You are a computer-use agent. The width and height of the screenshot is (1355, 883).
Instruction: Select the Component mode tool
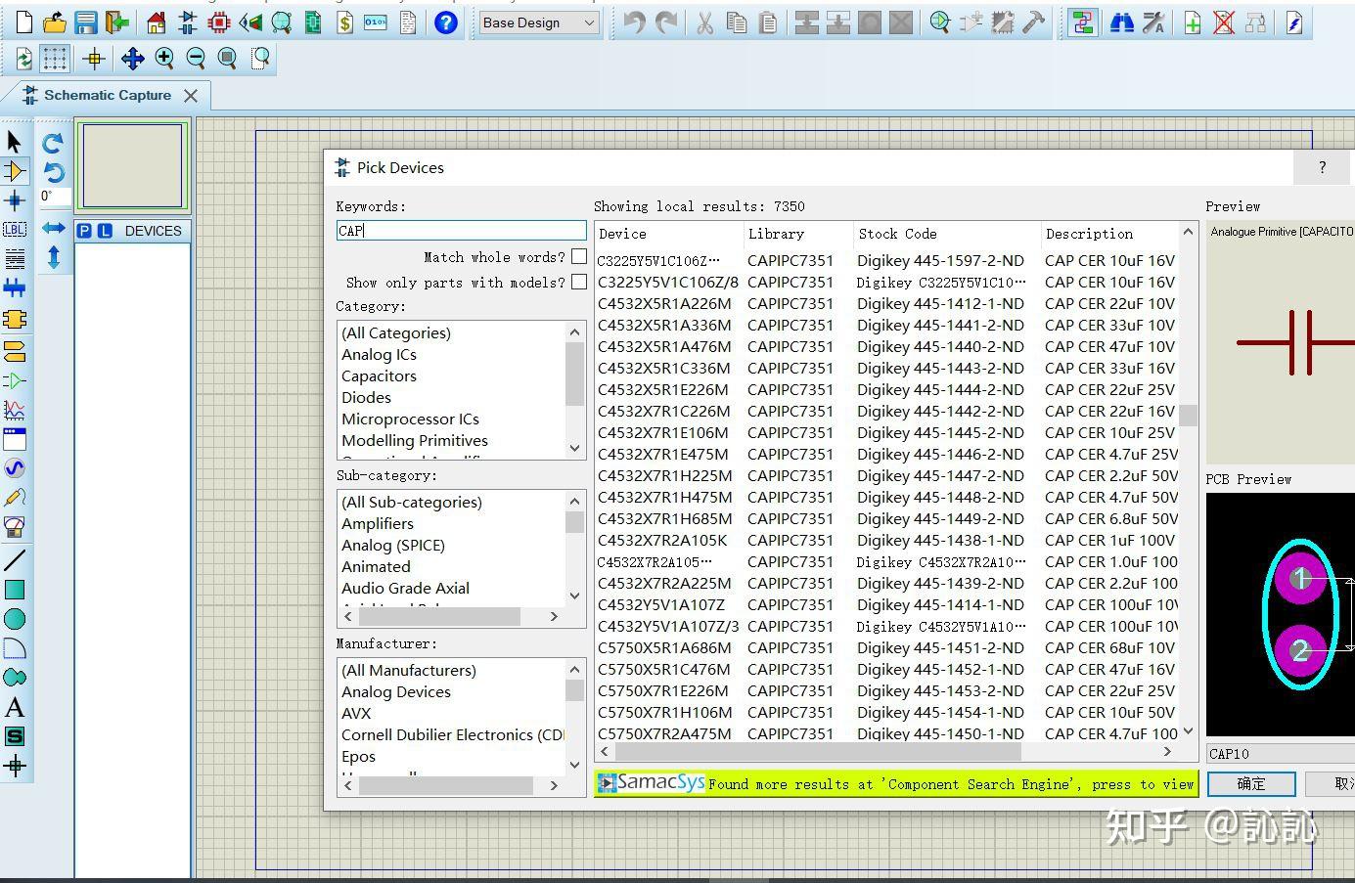(15, 171)
